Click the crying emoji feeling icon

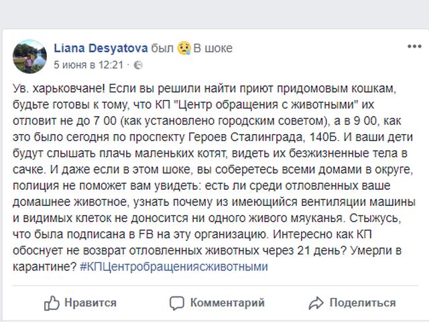pyautogui.click(x=183, y=48)
